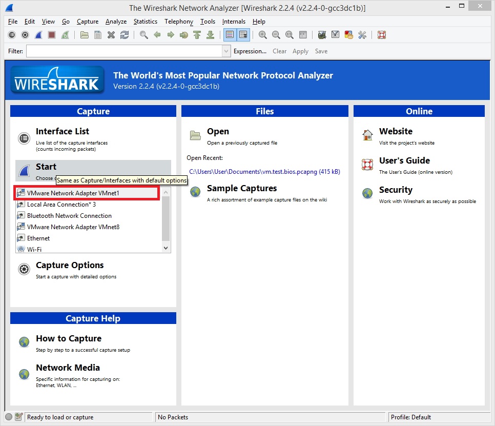Zoom out on packet text
Image resolution: width=495 pixels, height=426 pixels.
click(x=276, y=35)
